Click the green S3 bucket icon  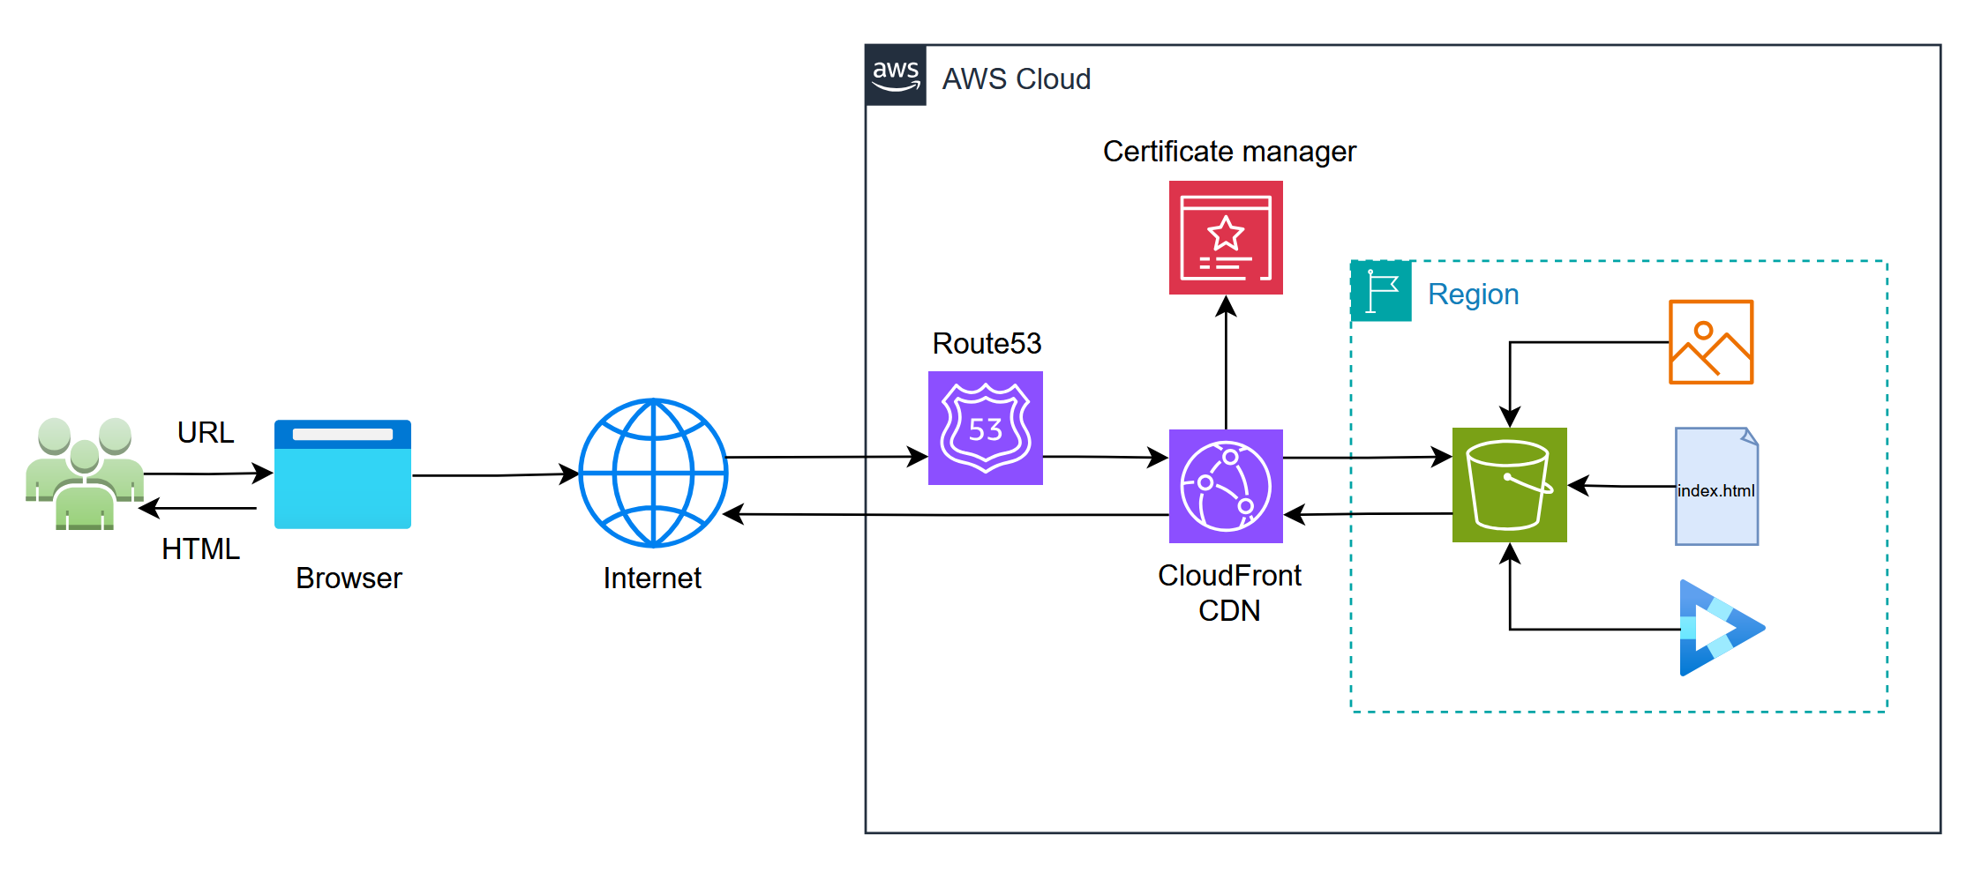click(1510, 485)
